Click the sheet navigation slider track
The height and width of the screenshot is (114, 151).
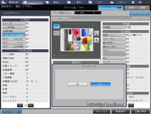pyautogui.click(x=100, y=19)
